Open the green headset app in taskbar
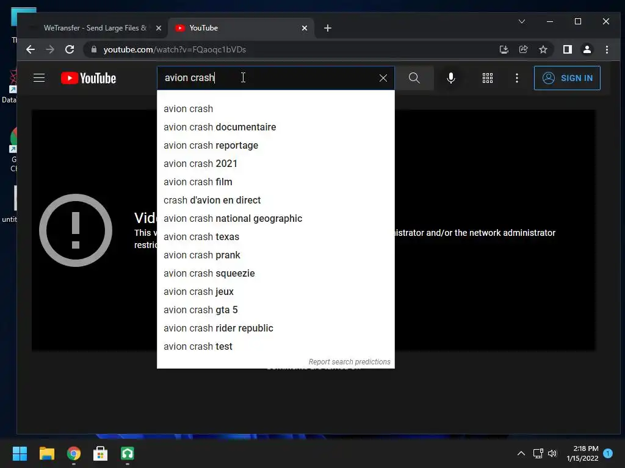625x468 pixels. coord(128,453)
